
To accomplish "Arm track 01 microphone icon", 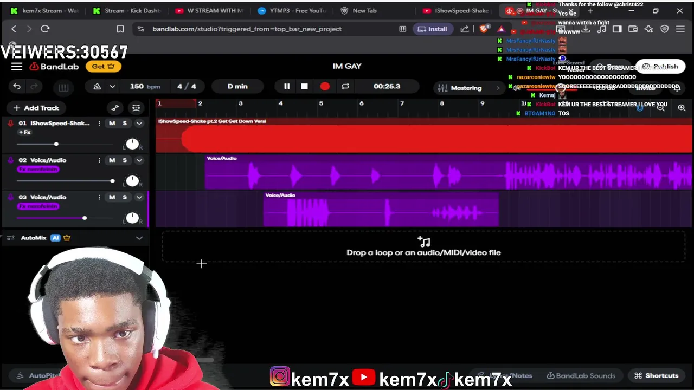I will click(10, 123).
